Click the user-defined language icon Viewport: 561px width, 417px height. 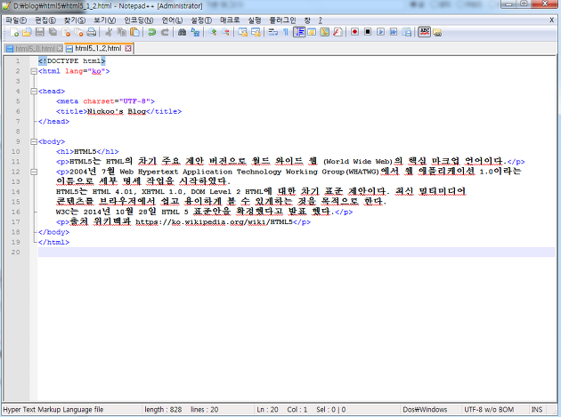312,32
